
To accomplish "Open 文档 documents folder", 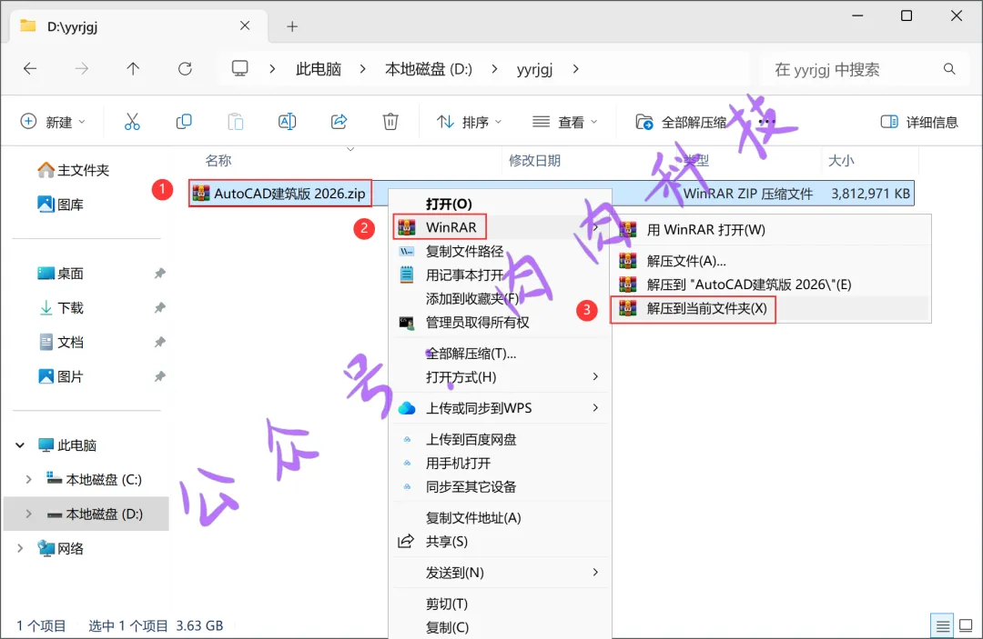I will click(61, 343).
